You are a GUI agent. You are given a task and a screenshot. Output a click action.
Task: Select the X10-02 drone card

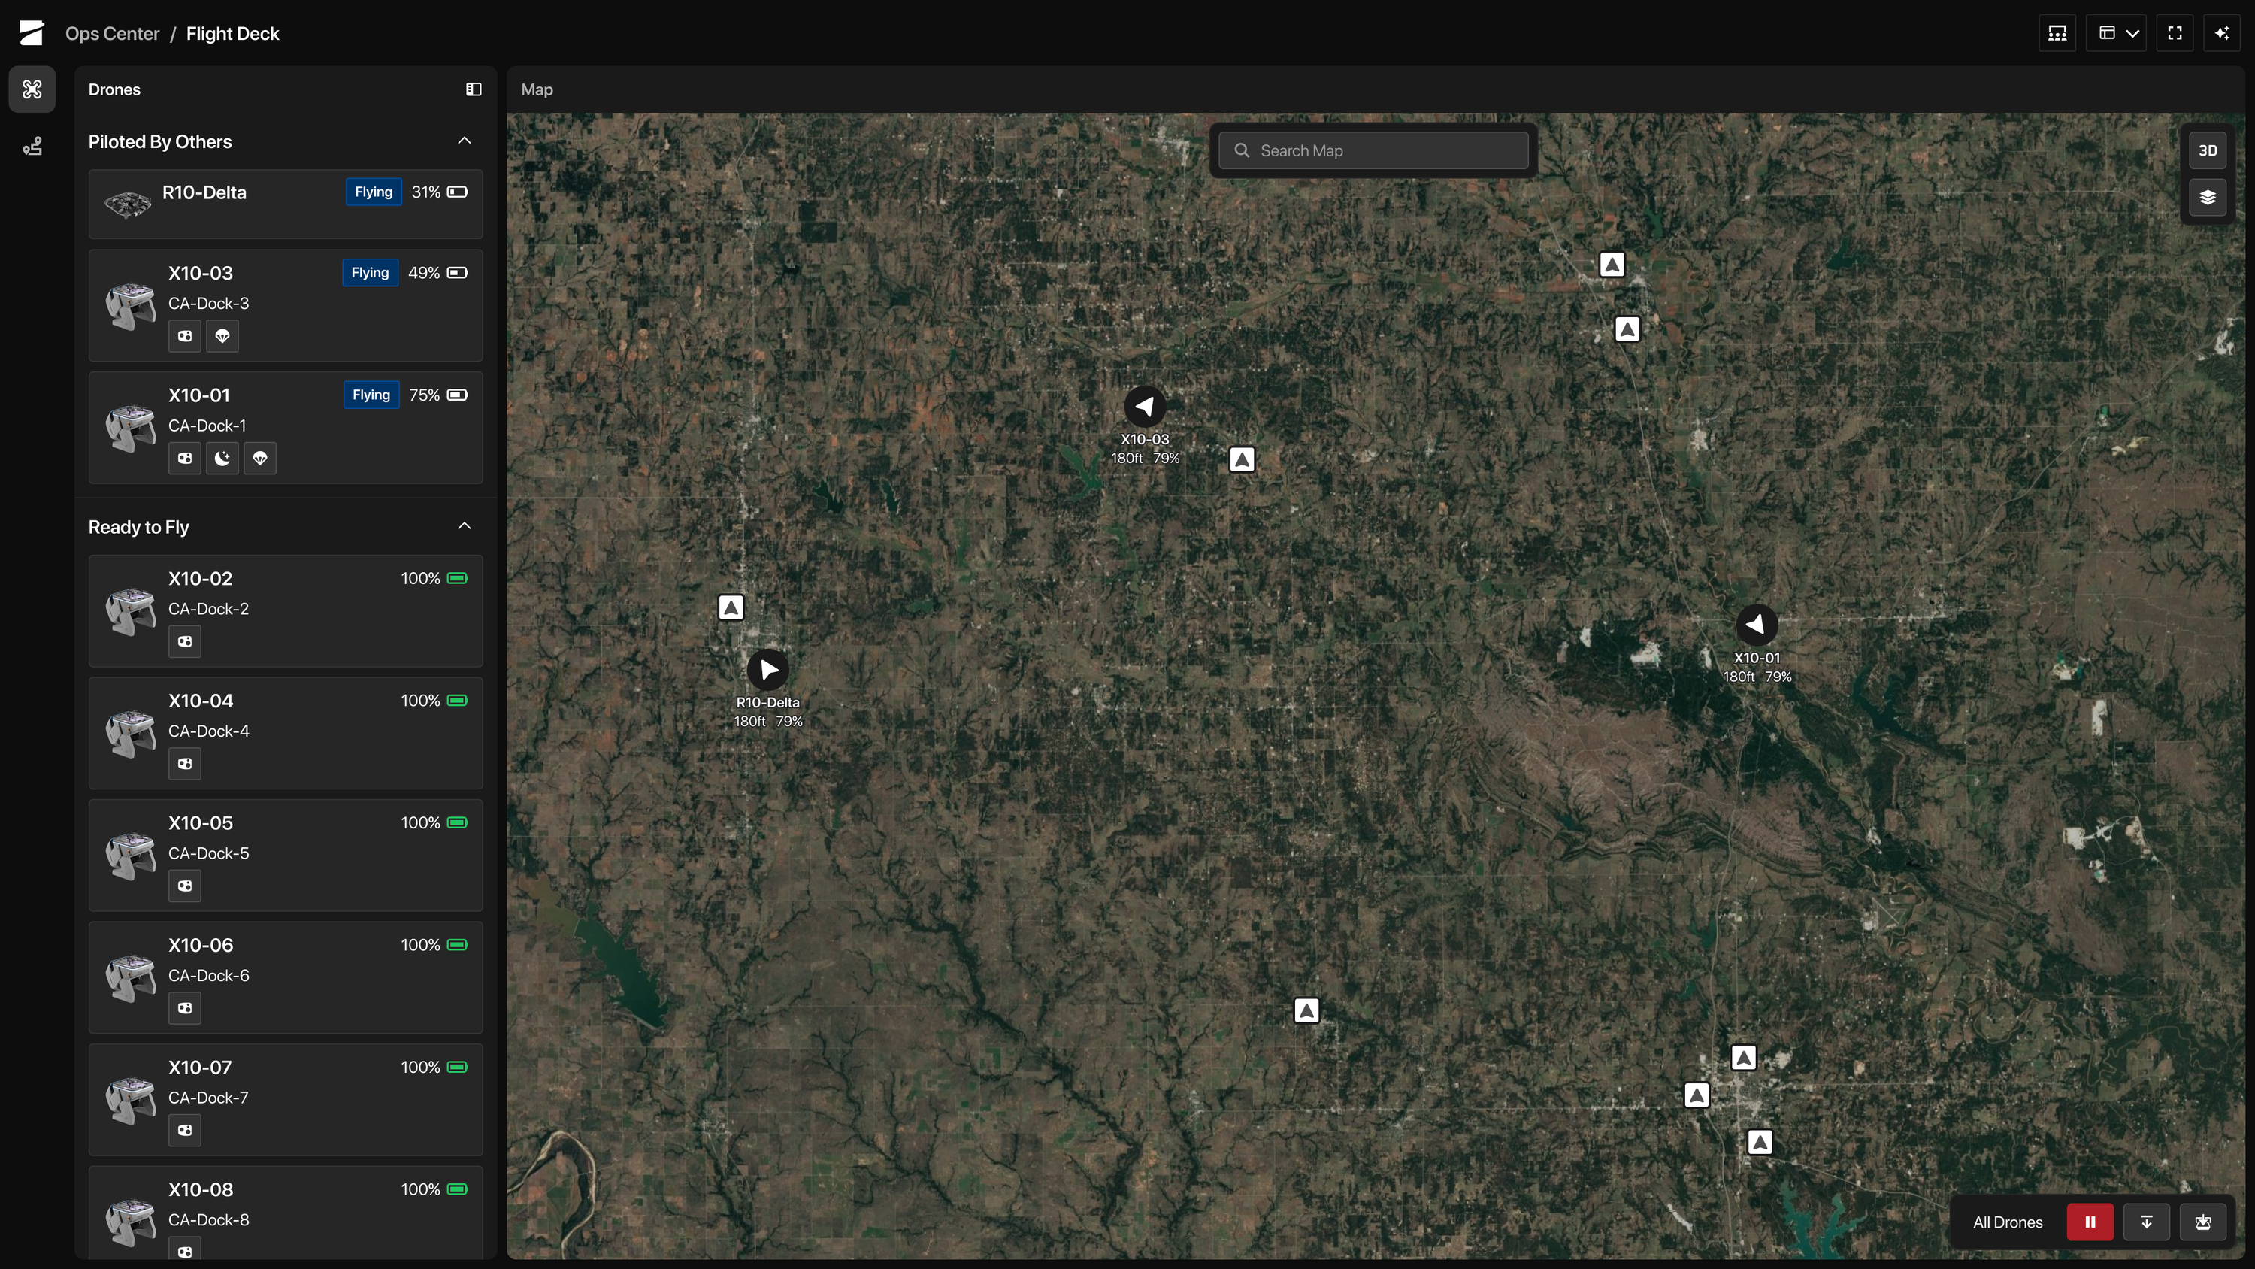click(x=286, y=611)
